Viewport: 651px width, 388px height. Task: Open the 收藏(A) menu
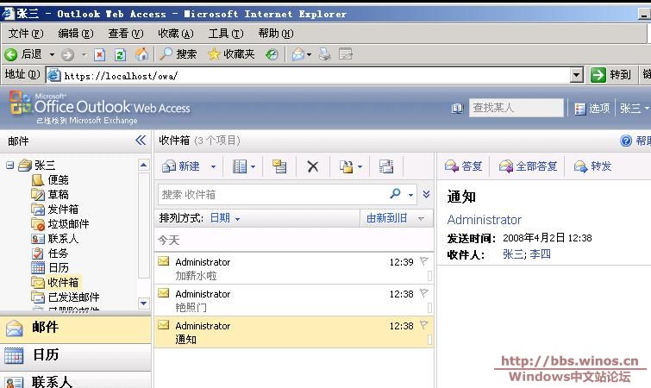tap(175, 34)
